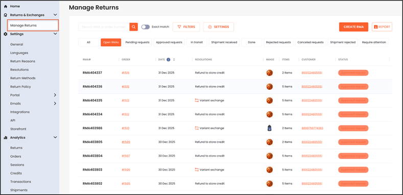Click the FILTERS button

click(186, 27)
